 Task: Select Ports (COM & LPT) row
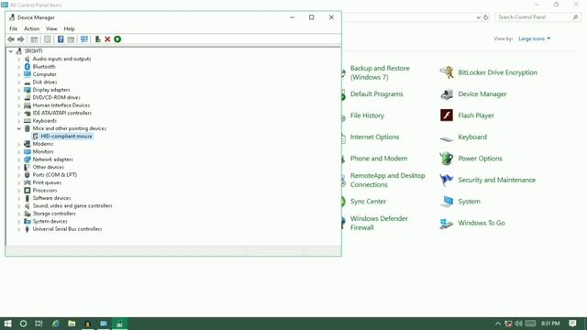pos(54,175)
